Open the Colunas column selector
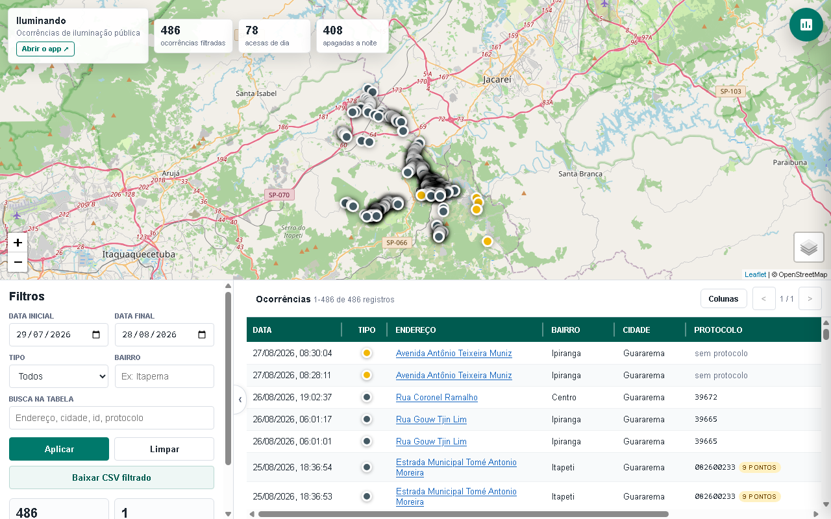Image resolution: width=831 pixels, height=519 pixels. (723, 299)
